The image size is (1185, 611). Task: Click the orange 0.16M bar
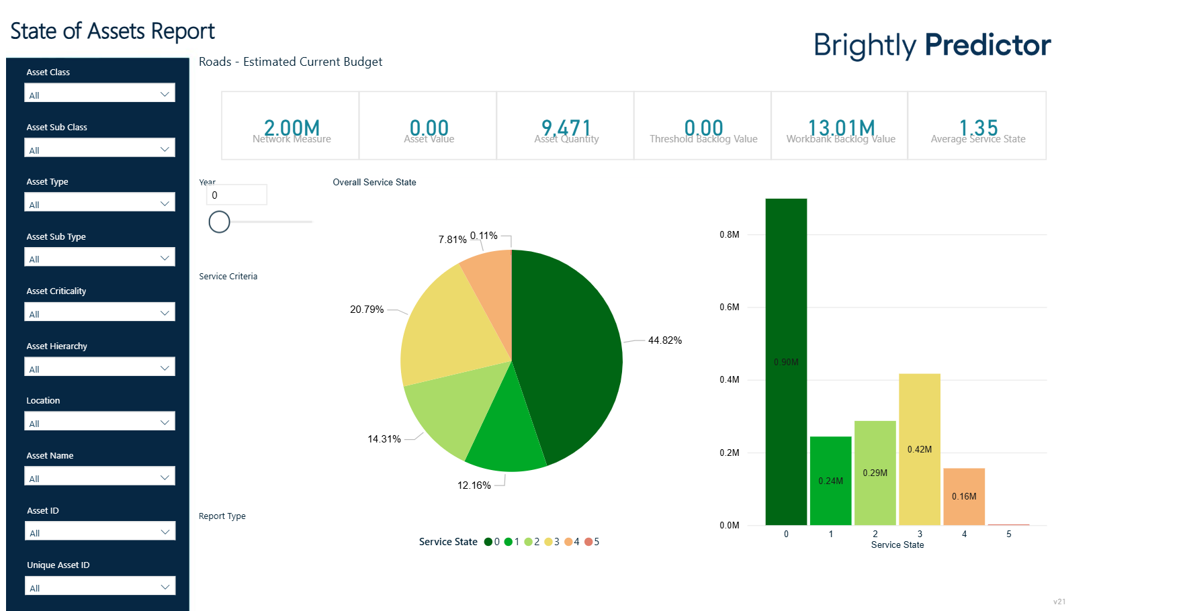click(x=964, y=496)
